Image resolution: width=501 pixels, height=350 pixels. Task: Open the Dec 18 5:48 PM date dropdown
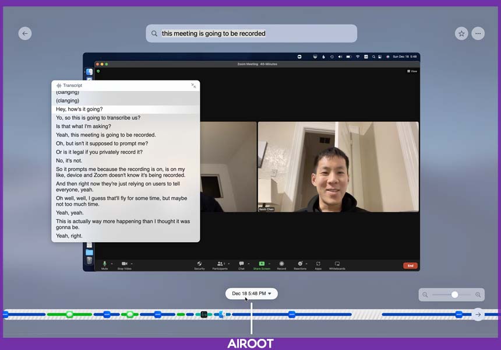click(x=252, y=293)
